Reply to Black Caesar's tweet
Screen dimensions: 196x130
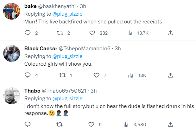coord(28,75)
